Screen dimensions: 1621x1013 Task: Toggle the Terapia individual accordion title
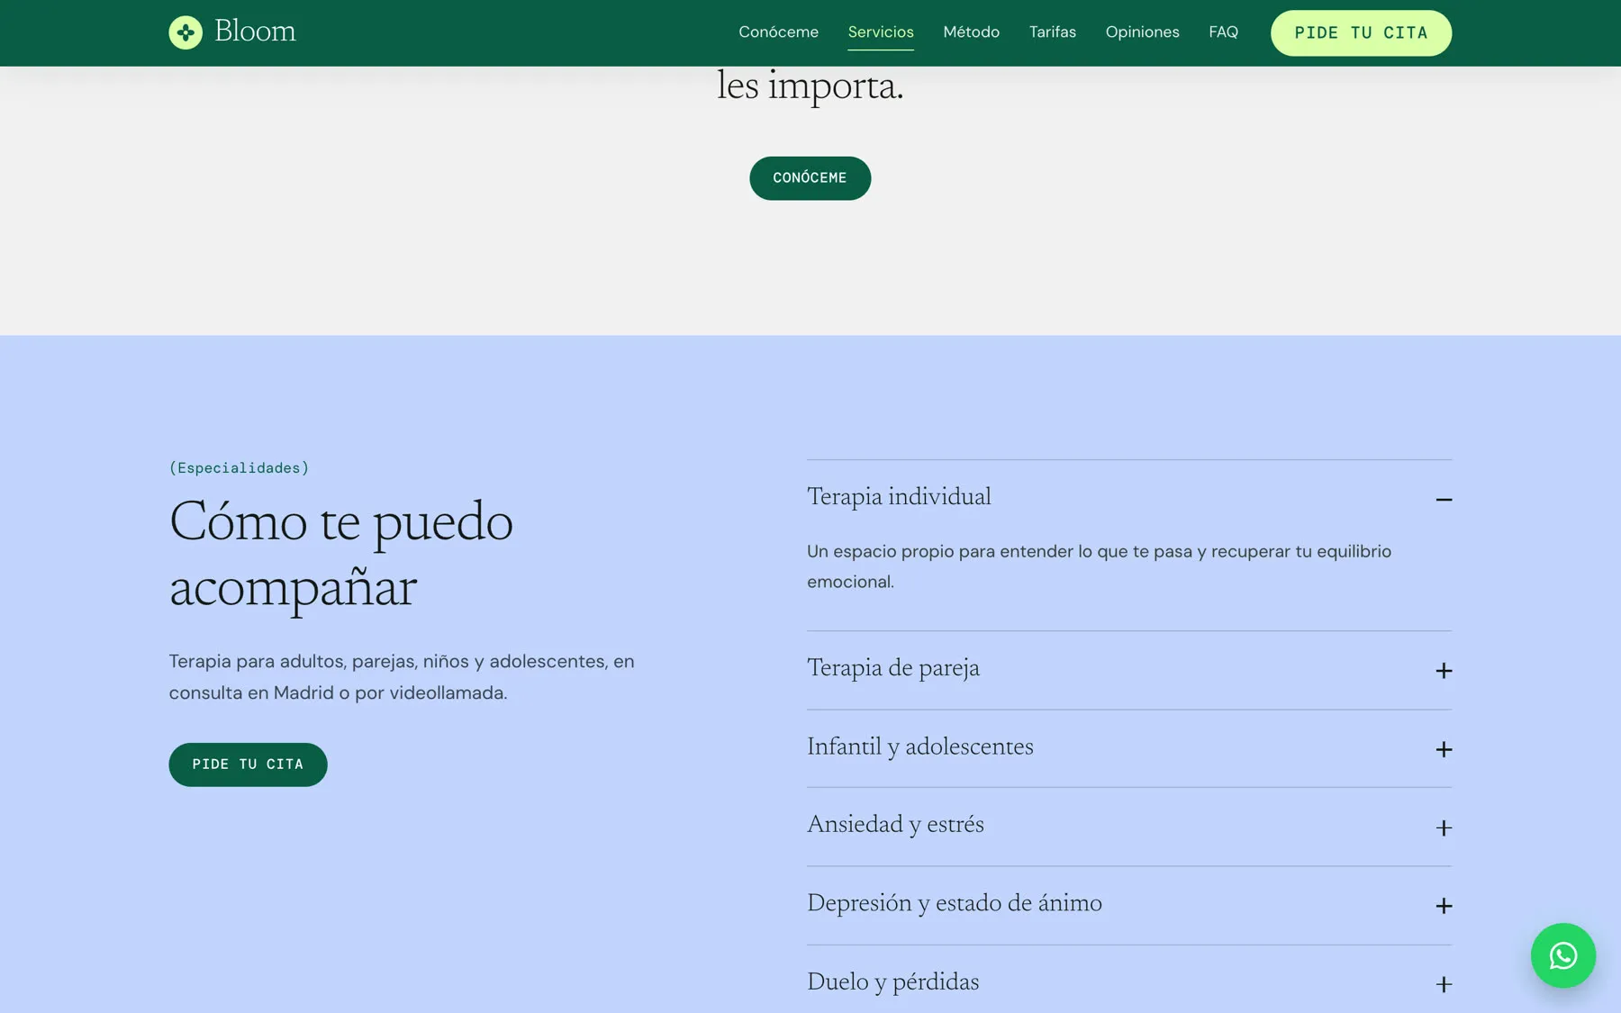[899, 497]
